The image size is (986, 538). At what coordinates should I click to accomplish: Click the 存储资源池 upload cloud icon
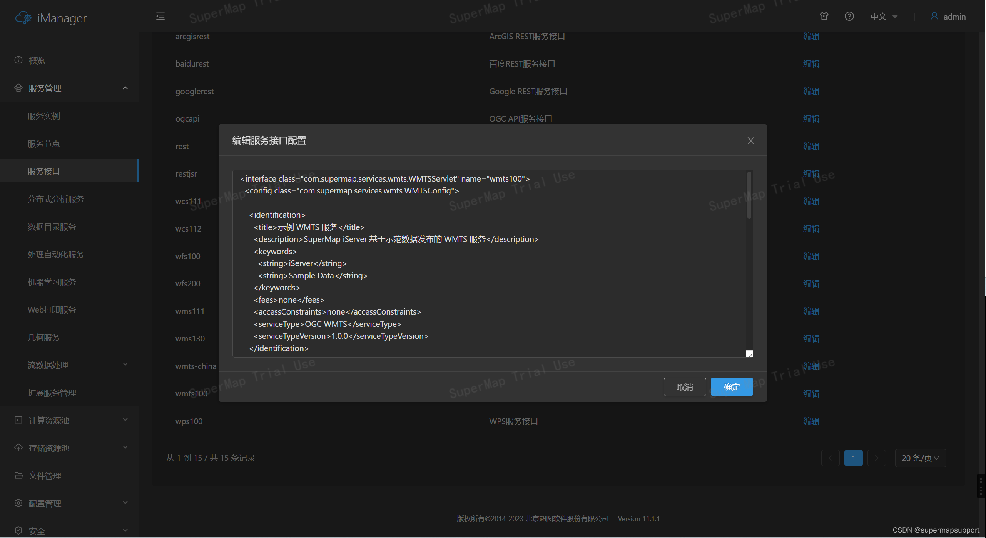(18, 448)
